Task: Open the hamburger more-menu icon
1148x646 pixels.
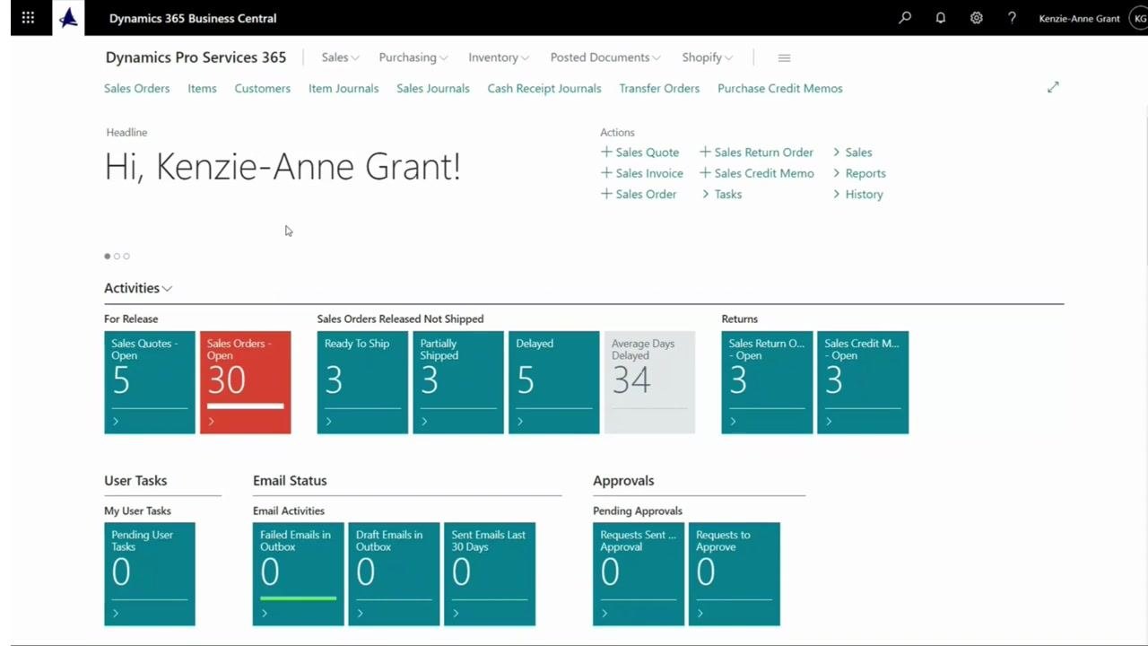Action: coord(784,57)
